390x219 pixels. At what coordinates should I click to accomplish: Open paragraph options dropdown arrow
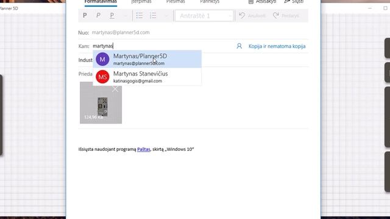coord(166,16)
